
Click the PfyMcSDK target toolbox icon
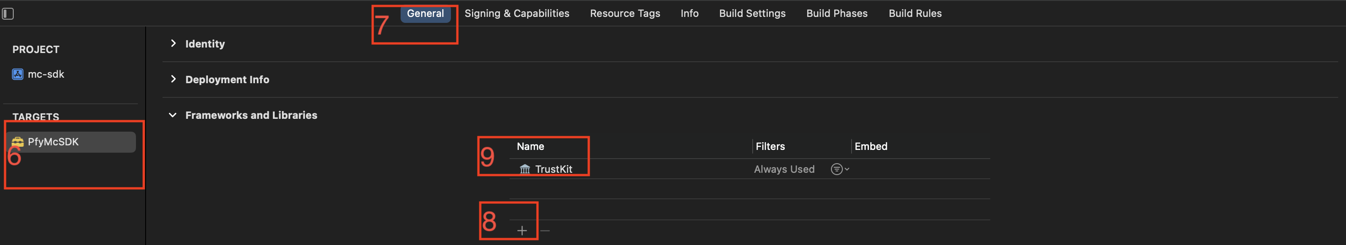point(18,142)
